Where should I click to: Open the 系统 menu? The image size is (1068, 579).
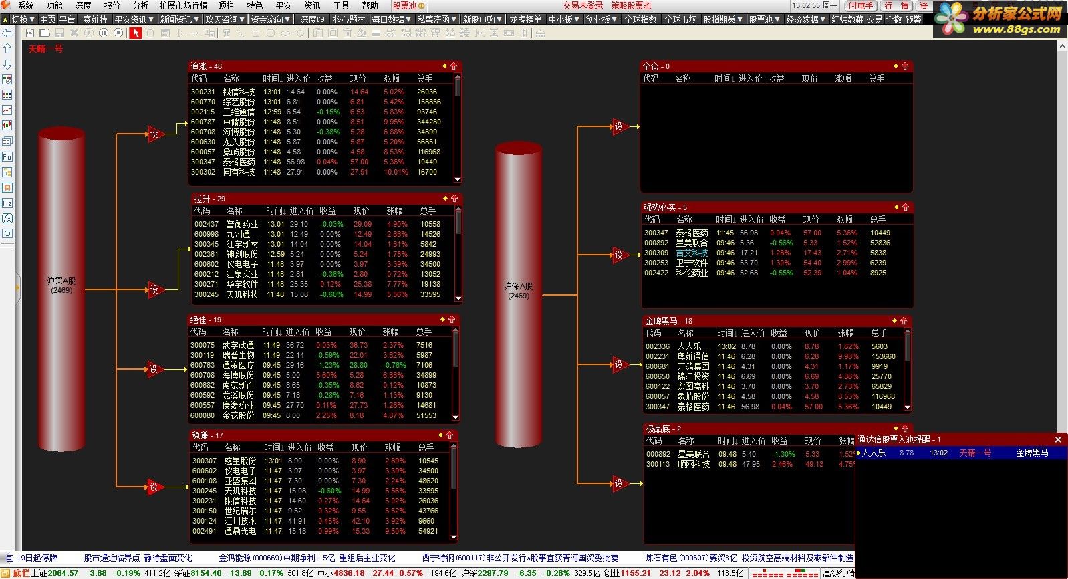pos(26,5)
